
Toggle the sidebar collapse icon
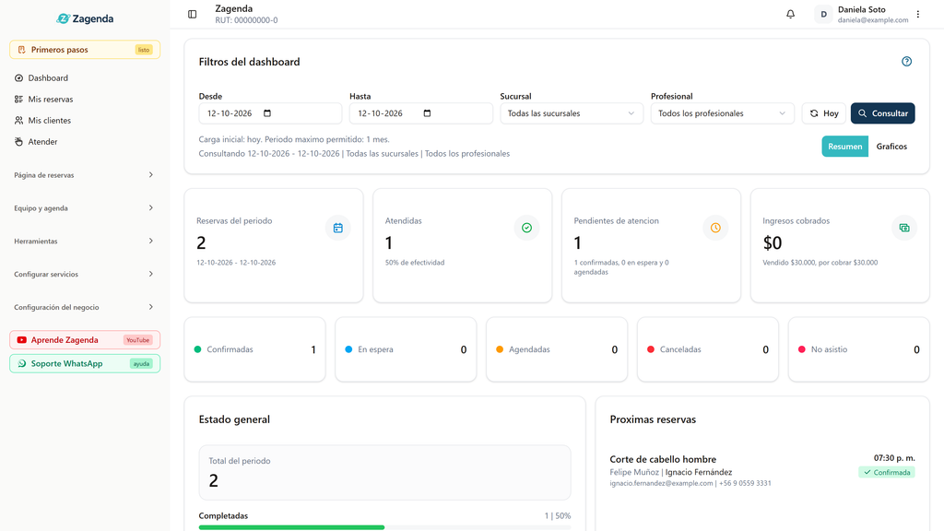tap(192, 14)
